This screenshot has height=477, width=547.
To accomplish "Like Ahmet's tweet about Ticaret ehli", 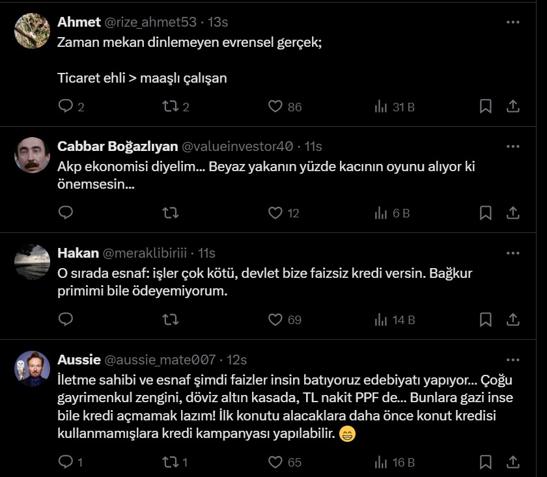I will pos(275,106).
